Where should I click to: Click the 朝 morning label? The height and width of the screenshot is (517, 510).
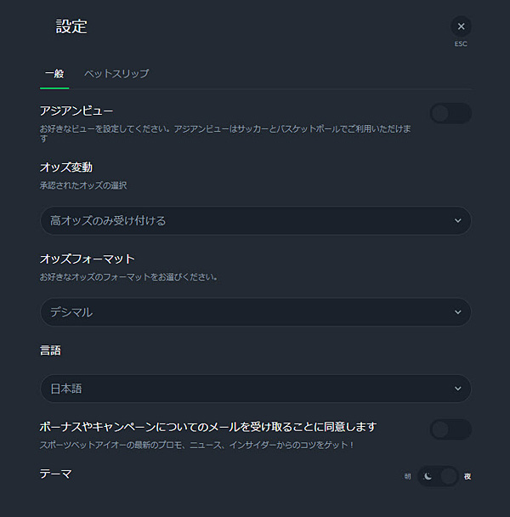408,476
